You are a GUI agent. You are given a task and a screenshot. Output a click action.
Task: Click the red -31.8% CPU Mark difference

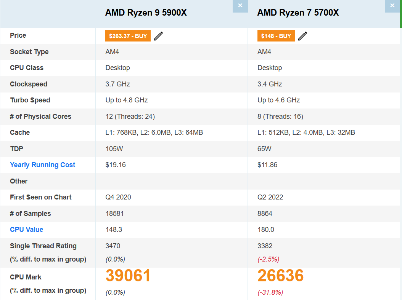[x=270, y=292]
